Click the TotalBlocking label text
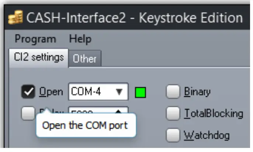Image resolution: width=253 pixels, height=152 pixels. [x=214, y=113]
